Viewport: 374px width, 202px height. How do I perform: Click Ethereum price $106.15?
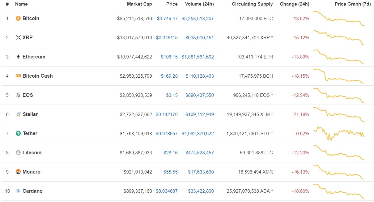click(x=169, y=57)
